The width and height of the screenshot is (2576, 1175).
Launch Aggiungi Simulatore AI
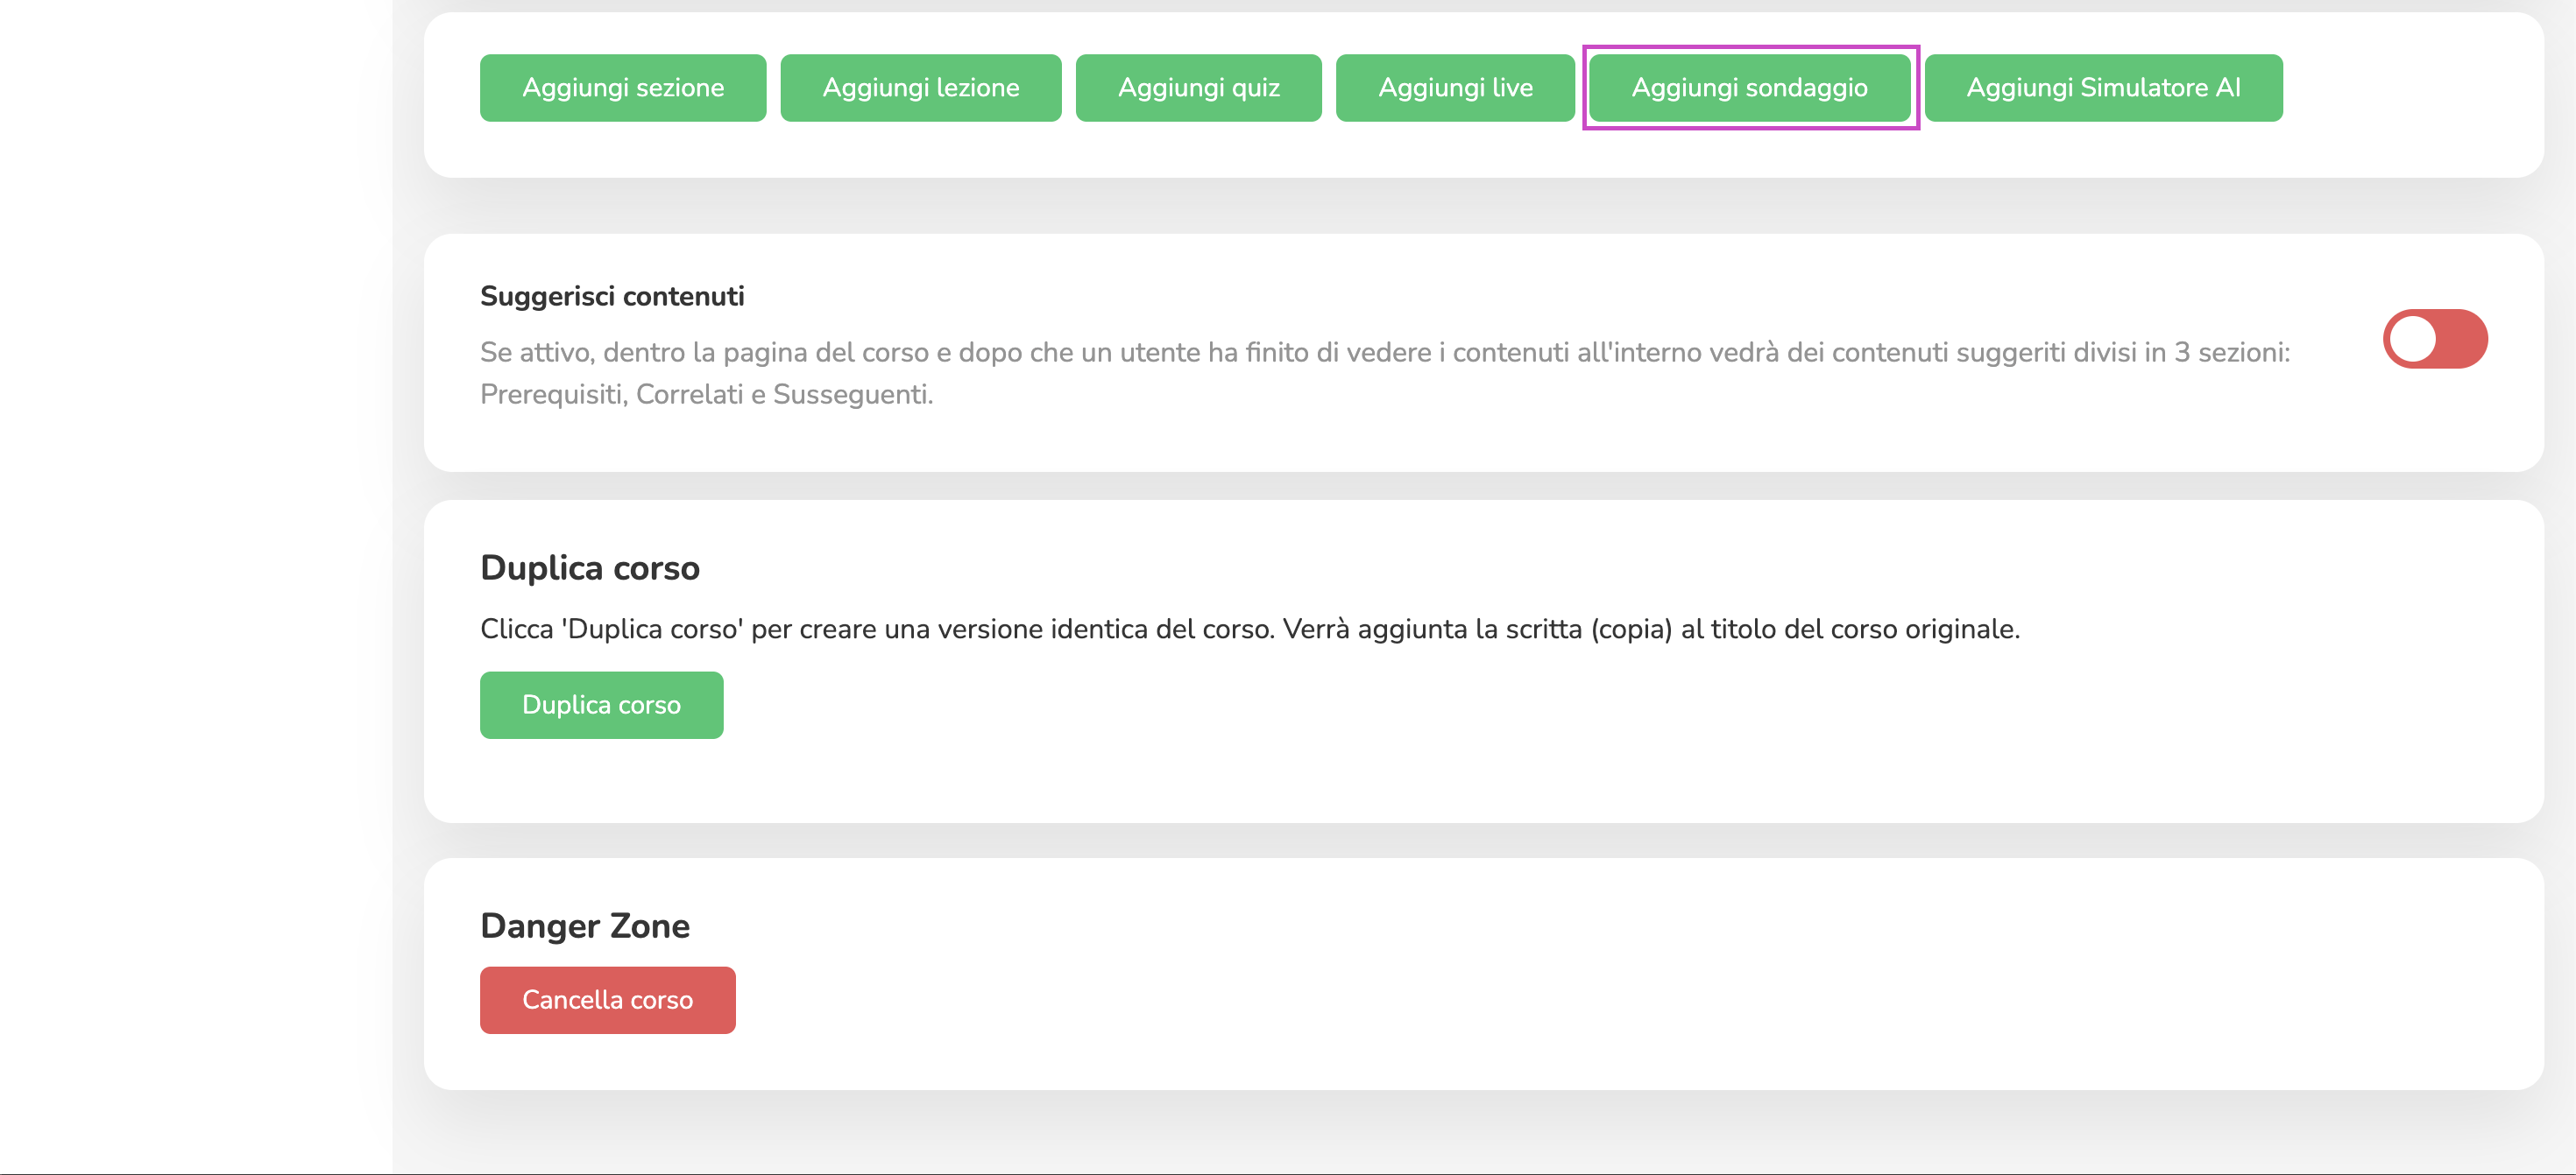click(2103, 88)
